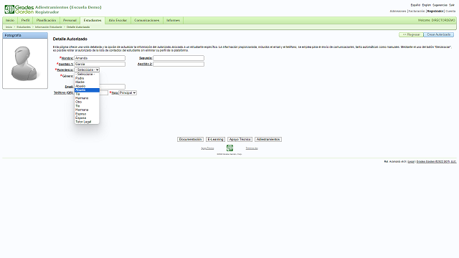
Task: Click the Nombre field containing Amanda
Action: [x=100, y=58]
